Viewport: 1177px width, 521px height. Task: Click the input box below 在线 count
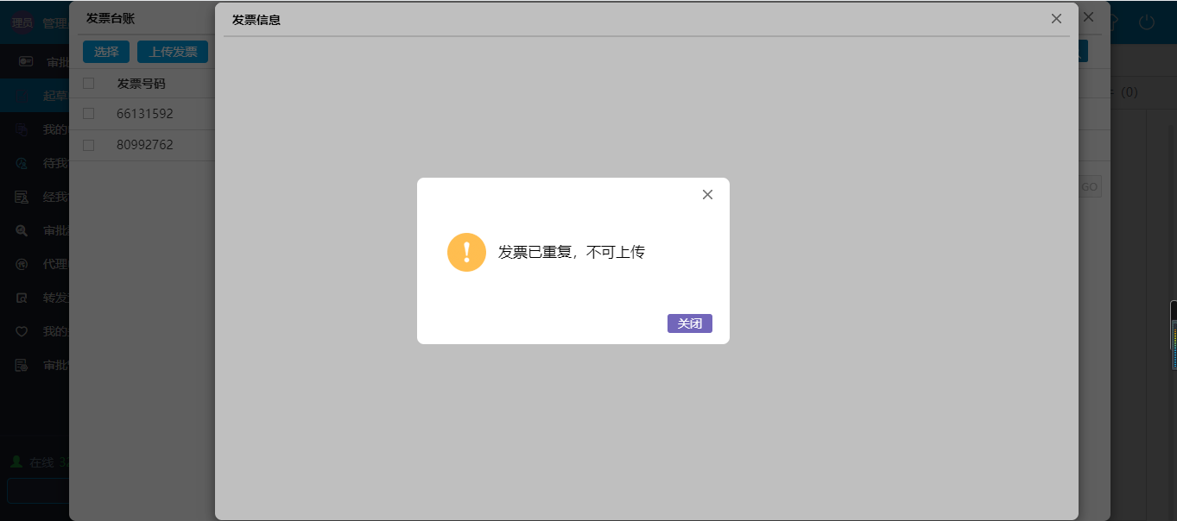[38, 491]
